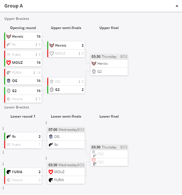Open the Lower final TBD match box
The image size is (182, 195).
click(x=109, y=155)
